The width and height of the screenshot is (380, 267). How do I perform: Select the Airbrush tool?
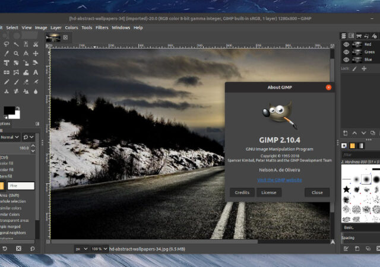pos(36,82)
